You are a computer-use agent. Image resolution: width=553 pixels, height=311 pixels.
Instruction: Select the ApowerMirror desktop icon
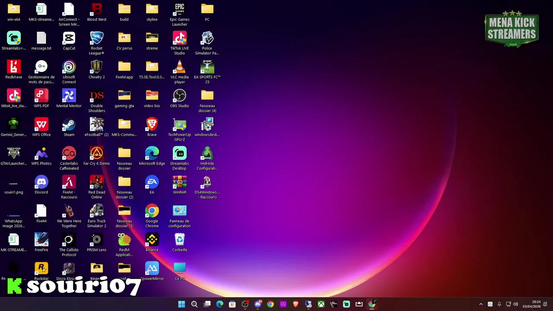pos(152,271)
